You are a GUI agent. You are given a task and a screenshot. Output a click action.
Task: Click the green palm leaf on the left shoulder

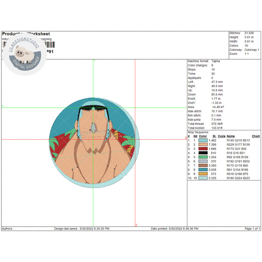(54, 143)
